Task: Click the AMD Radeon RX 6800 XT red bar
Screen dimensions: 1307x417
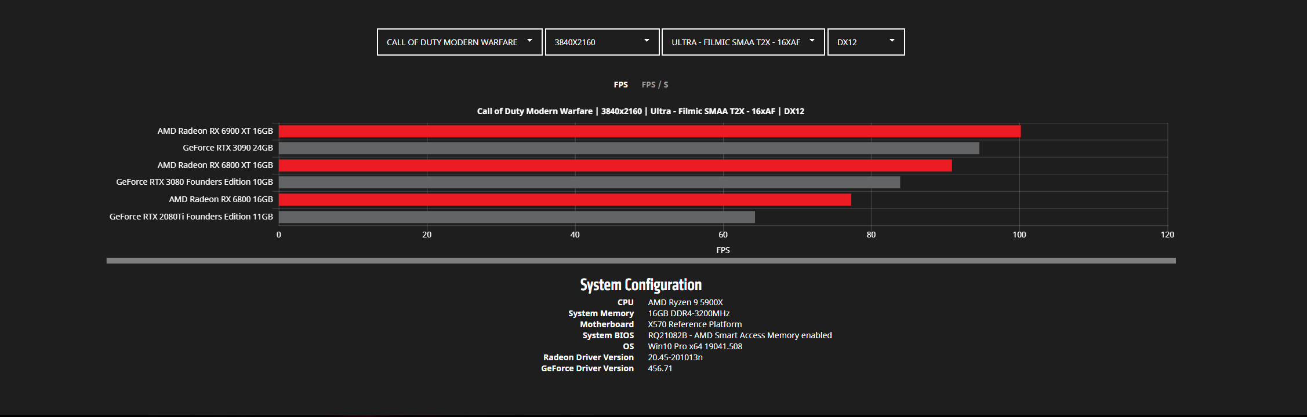Action: coord(615,166)
